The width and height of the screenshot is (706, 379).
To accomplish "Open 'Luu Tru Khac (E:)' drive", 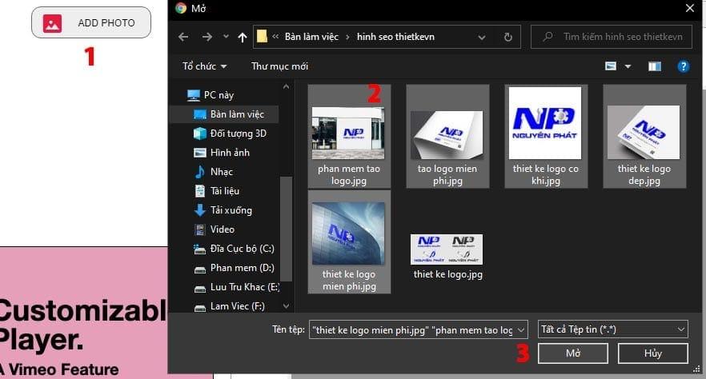I will [236, 287].
